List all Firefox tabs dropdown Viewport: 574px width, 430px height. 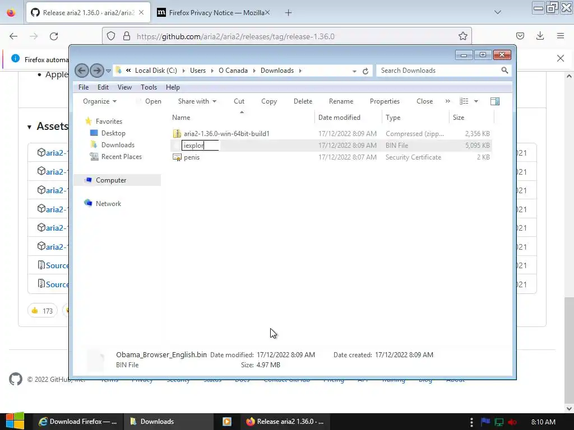tap(498, 12)
